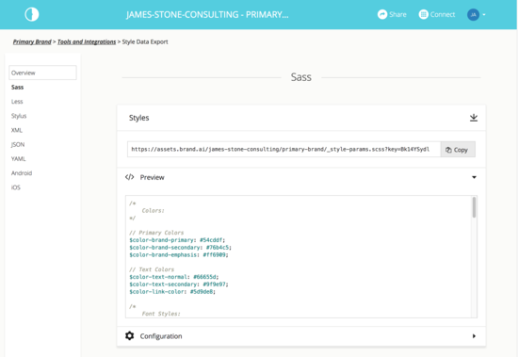This screenshot has height=357, width=518.
Task: Click the $color-link-color line
Action: pos(172,292)
